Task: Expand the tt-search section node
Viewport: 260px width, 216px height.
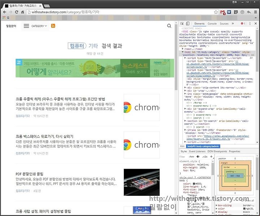Action: click(185, 121)
